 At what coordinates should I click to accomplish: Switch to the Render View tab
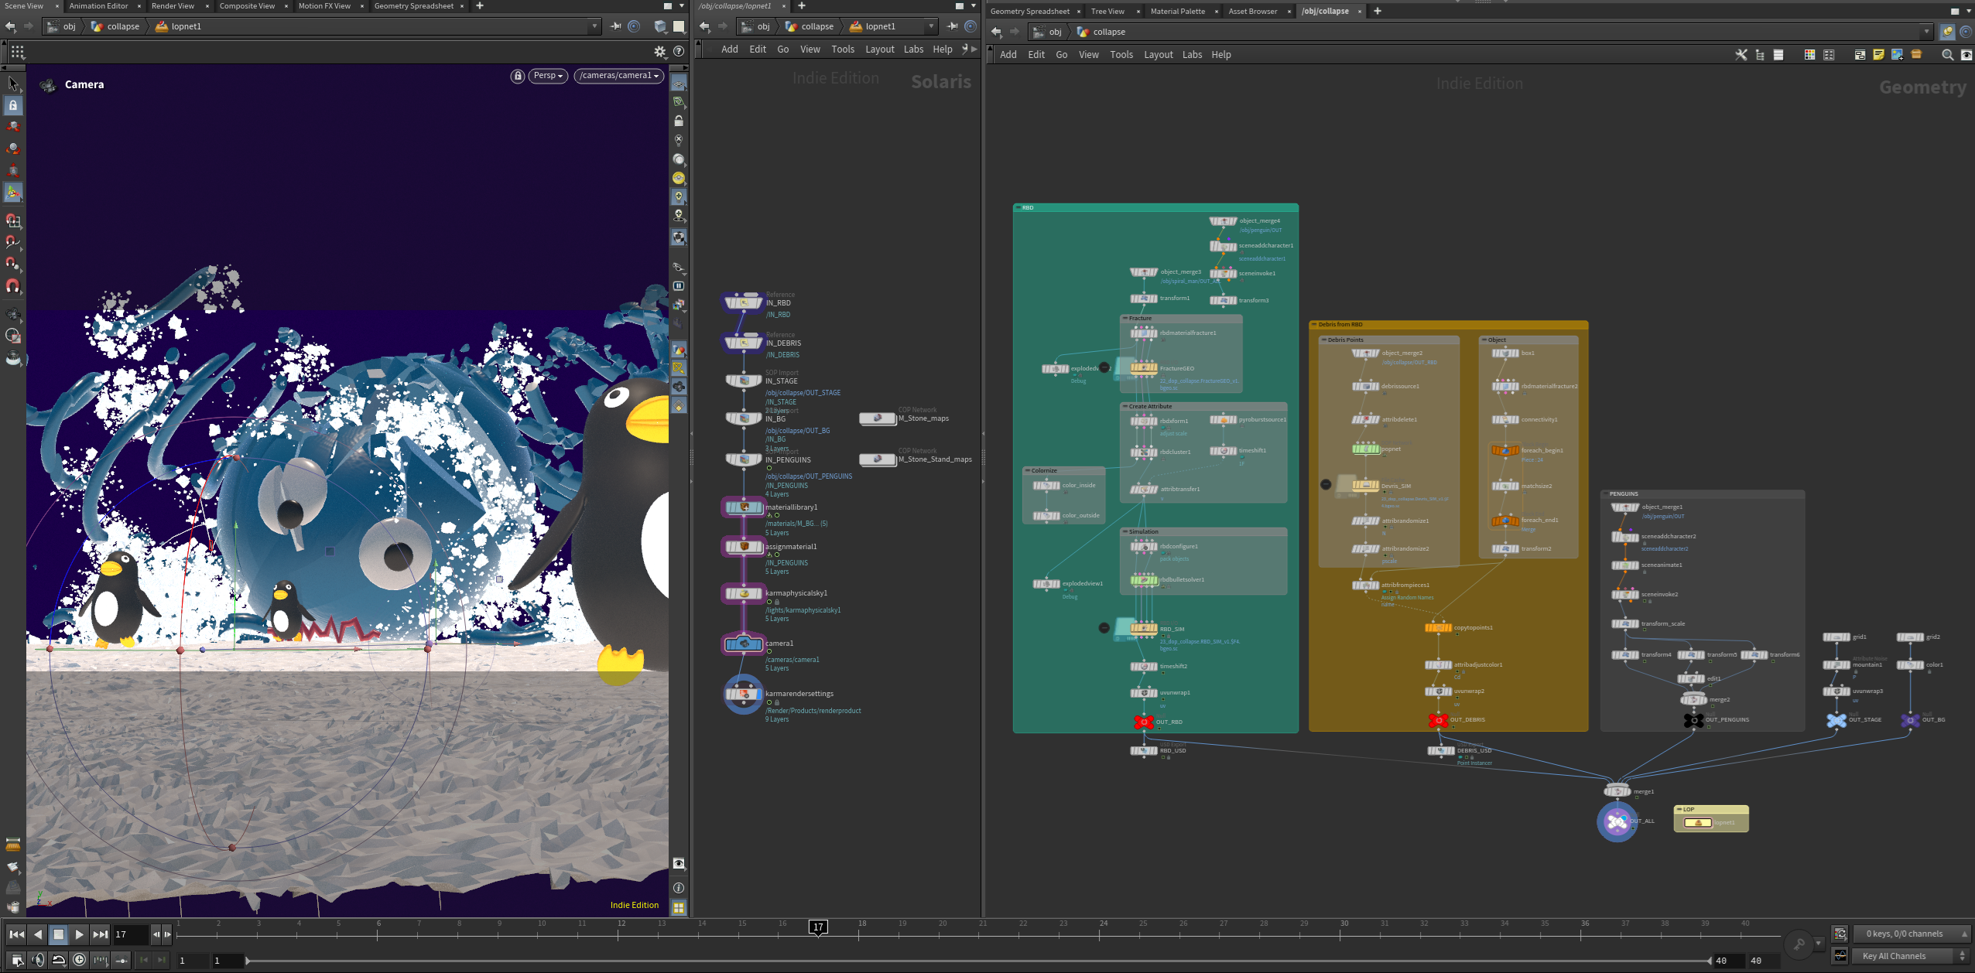(173, 6)
